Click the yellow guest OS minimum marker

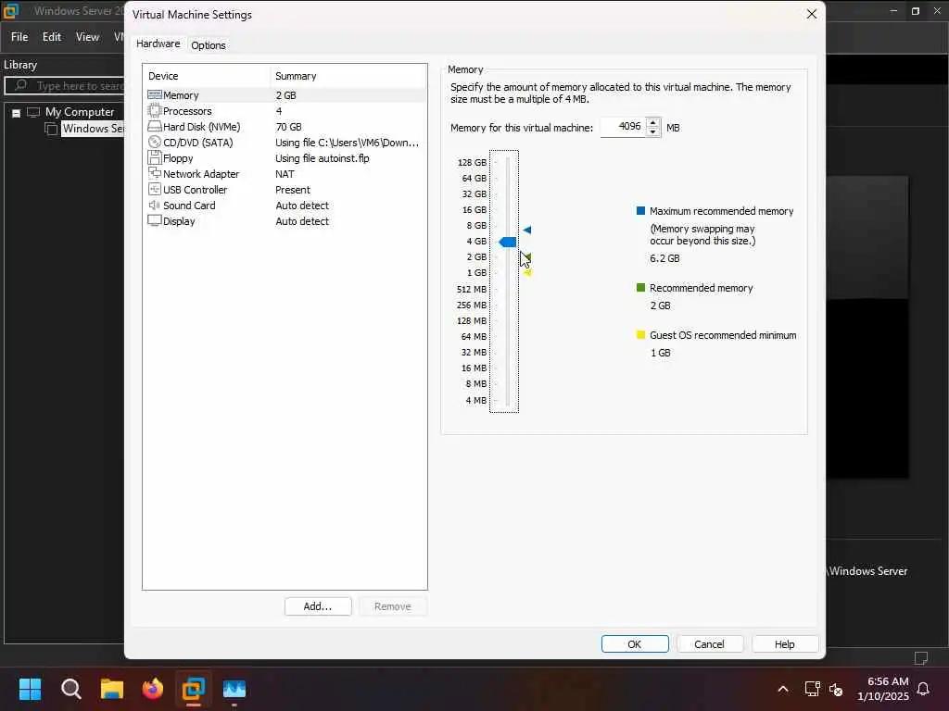pos(527,273)
